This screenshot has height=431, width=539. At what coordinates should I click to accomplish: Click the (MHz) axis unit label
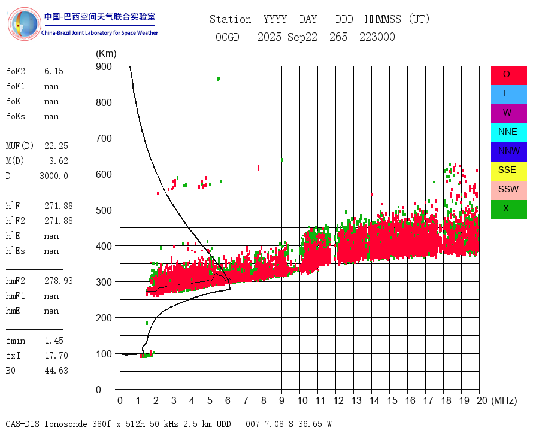[504, 400]
